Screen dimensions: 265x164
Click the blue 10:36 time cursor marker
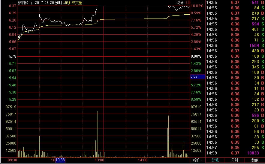point(60,160)
